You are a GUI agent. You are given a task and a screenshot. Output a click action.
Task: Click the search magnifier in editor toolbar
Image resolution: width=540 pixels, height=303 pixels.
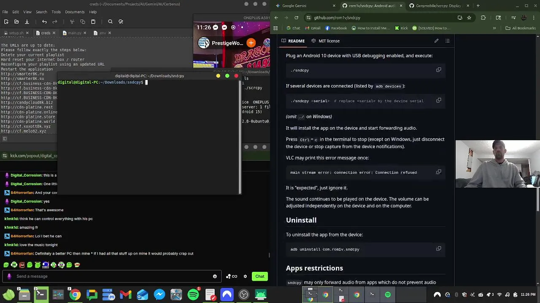pos(110,21)
